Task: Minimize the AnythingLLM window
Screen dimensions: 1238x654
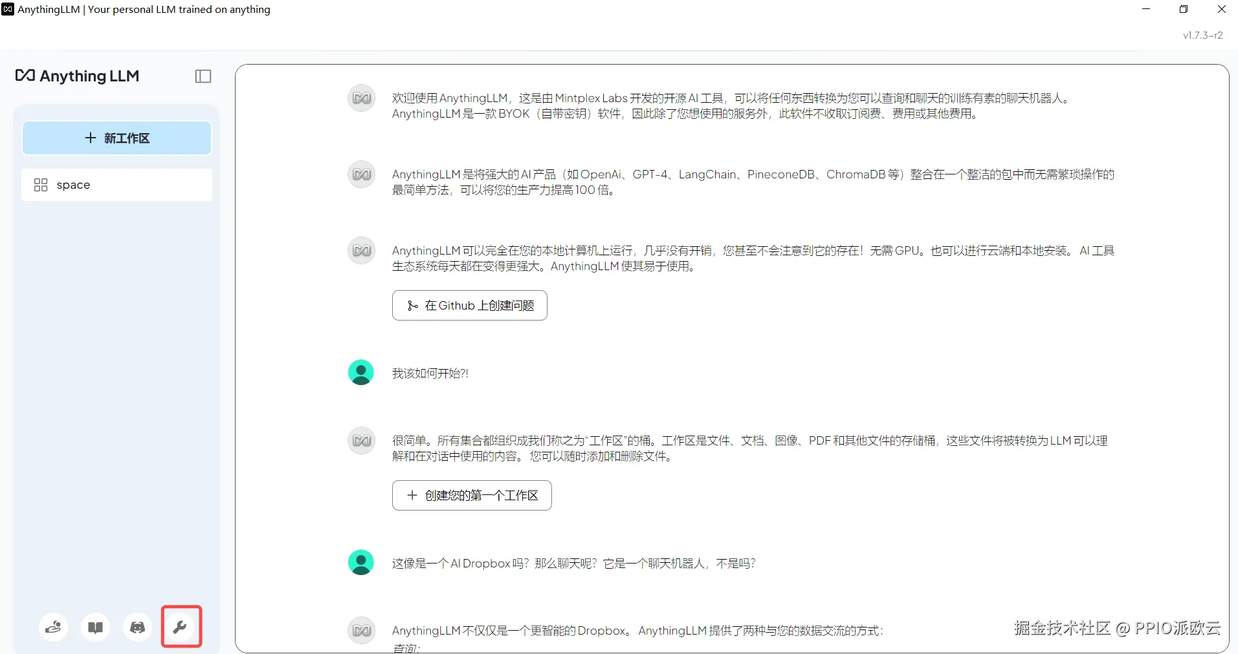Action: coord(1146,9)
